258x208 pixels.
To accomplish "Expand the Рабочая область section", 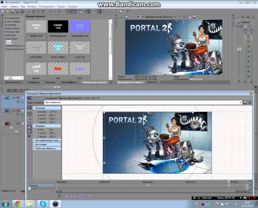I will point(34,148).
